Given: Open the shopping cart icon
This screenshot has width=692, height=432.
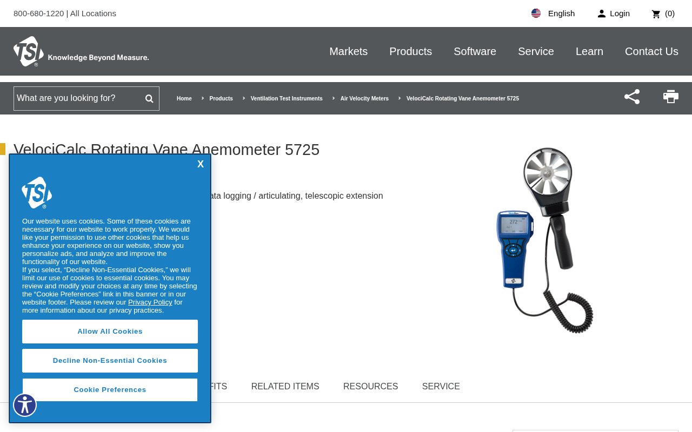Looking at the screenshot, I should (656, 14).
